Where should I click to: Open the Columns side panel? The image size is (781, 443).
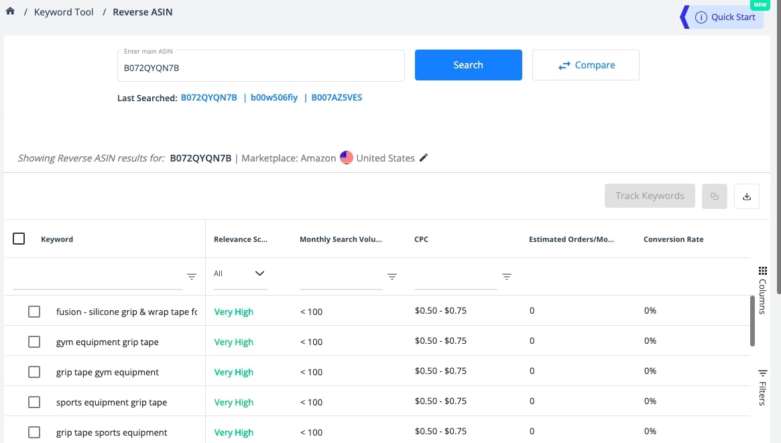pyautogui.click(x=763, y=290)
